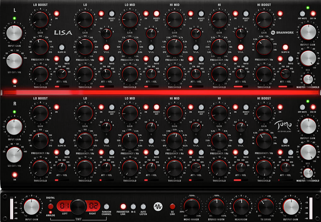Enable AUTO LISTEN in the bottom strip
321x222 pixels.
tap(143, 206)
